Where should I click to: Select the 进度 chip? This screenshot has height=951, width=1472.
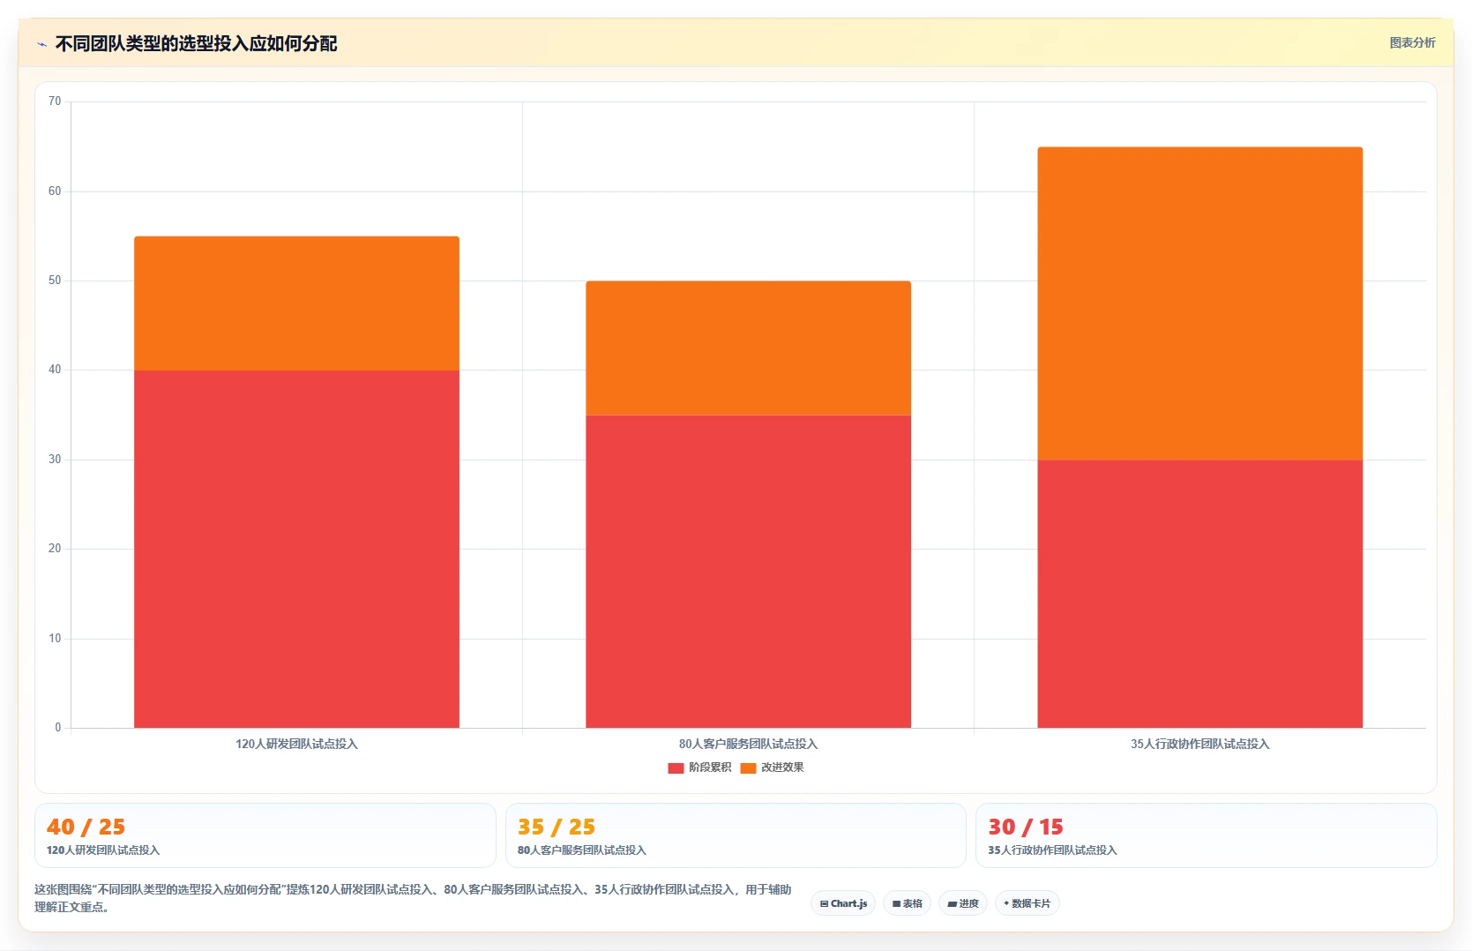[963, 903]
